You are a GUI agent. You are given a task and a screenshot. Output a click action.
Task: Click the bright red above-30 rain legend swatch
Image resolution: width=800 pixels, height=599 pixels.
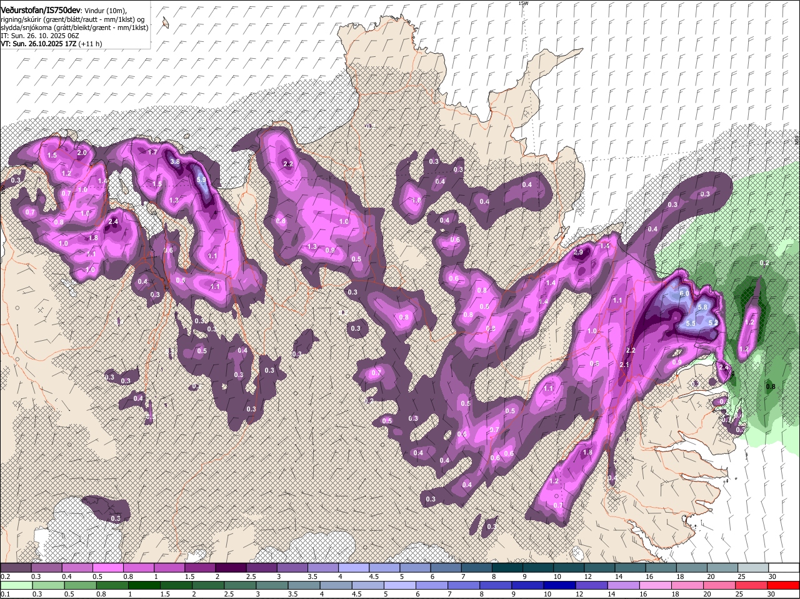tap(784, 586)
